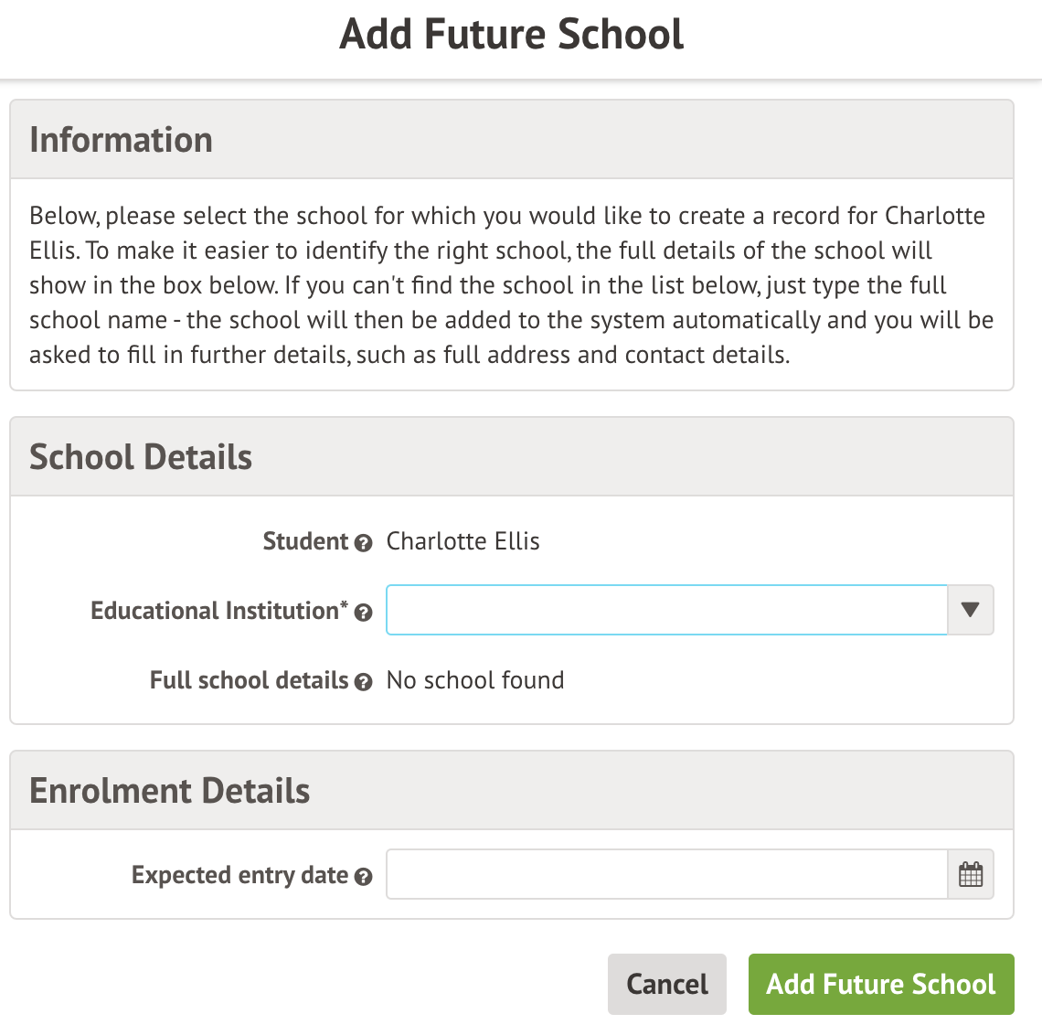Click the student name Charlotte Ellis

(x=463, y=541)
